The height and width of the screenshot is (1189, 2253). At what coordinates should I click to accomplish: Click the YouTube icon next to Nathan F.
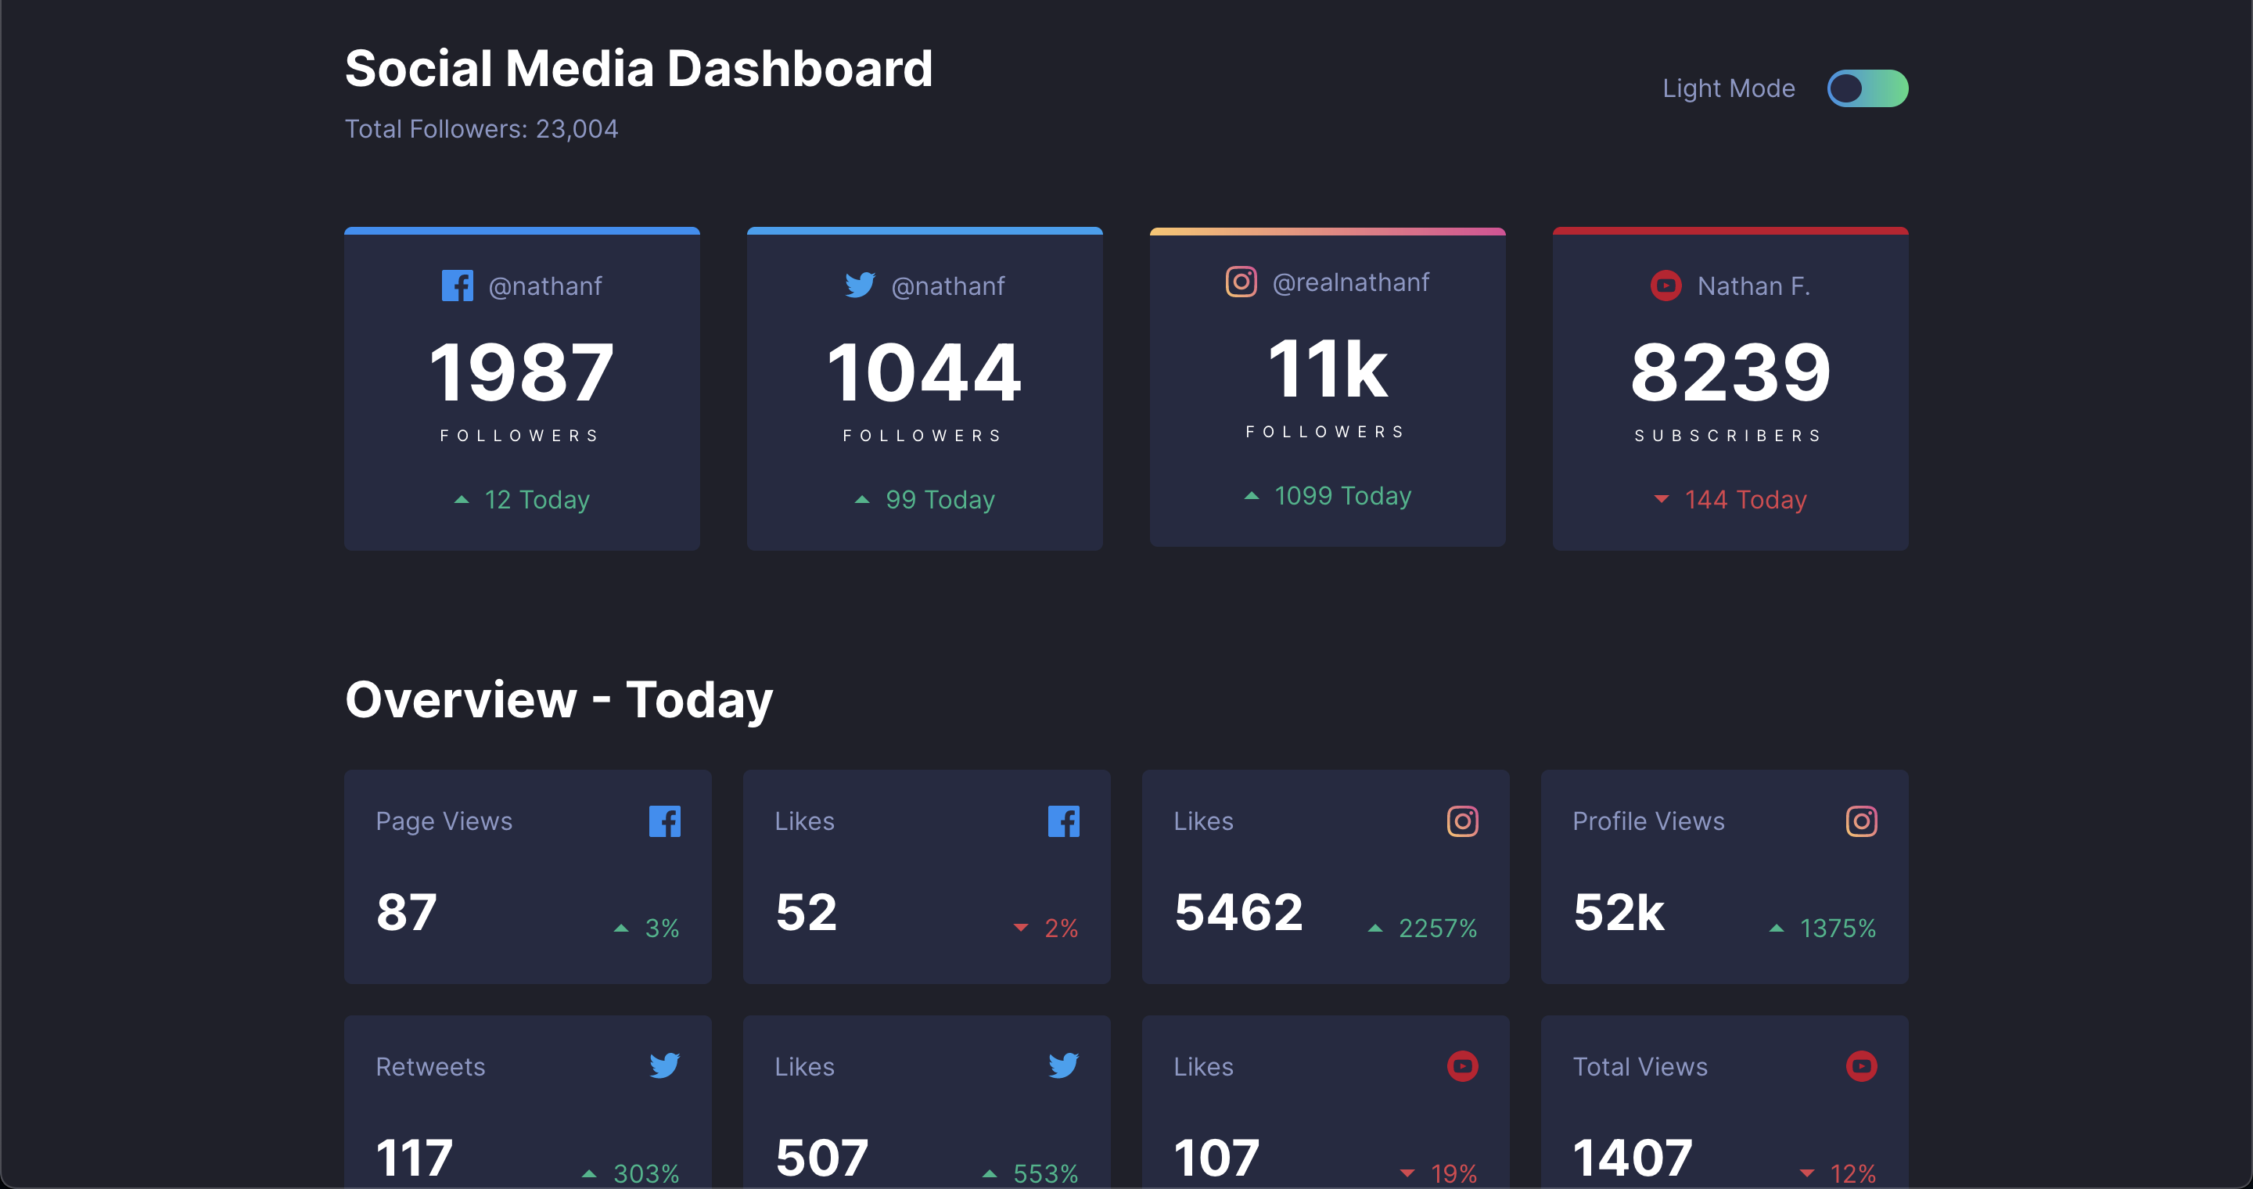coord(1665,286)
